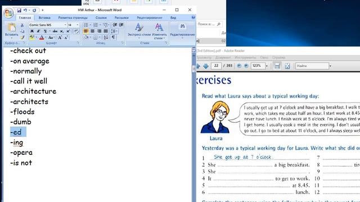Fit one full page in Adobe Reader
Image resolution: width=360 pixels, height=202 pixels.
tap(287, 66)
